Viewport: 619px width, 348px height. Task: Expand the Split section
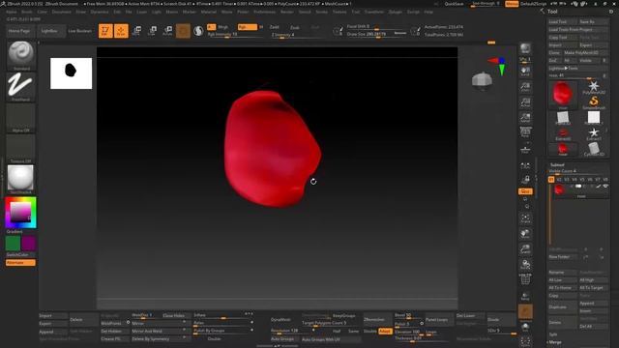pyautogui.click(x=552, y=334)
